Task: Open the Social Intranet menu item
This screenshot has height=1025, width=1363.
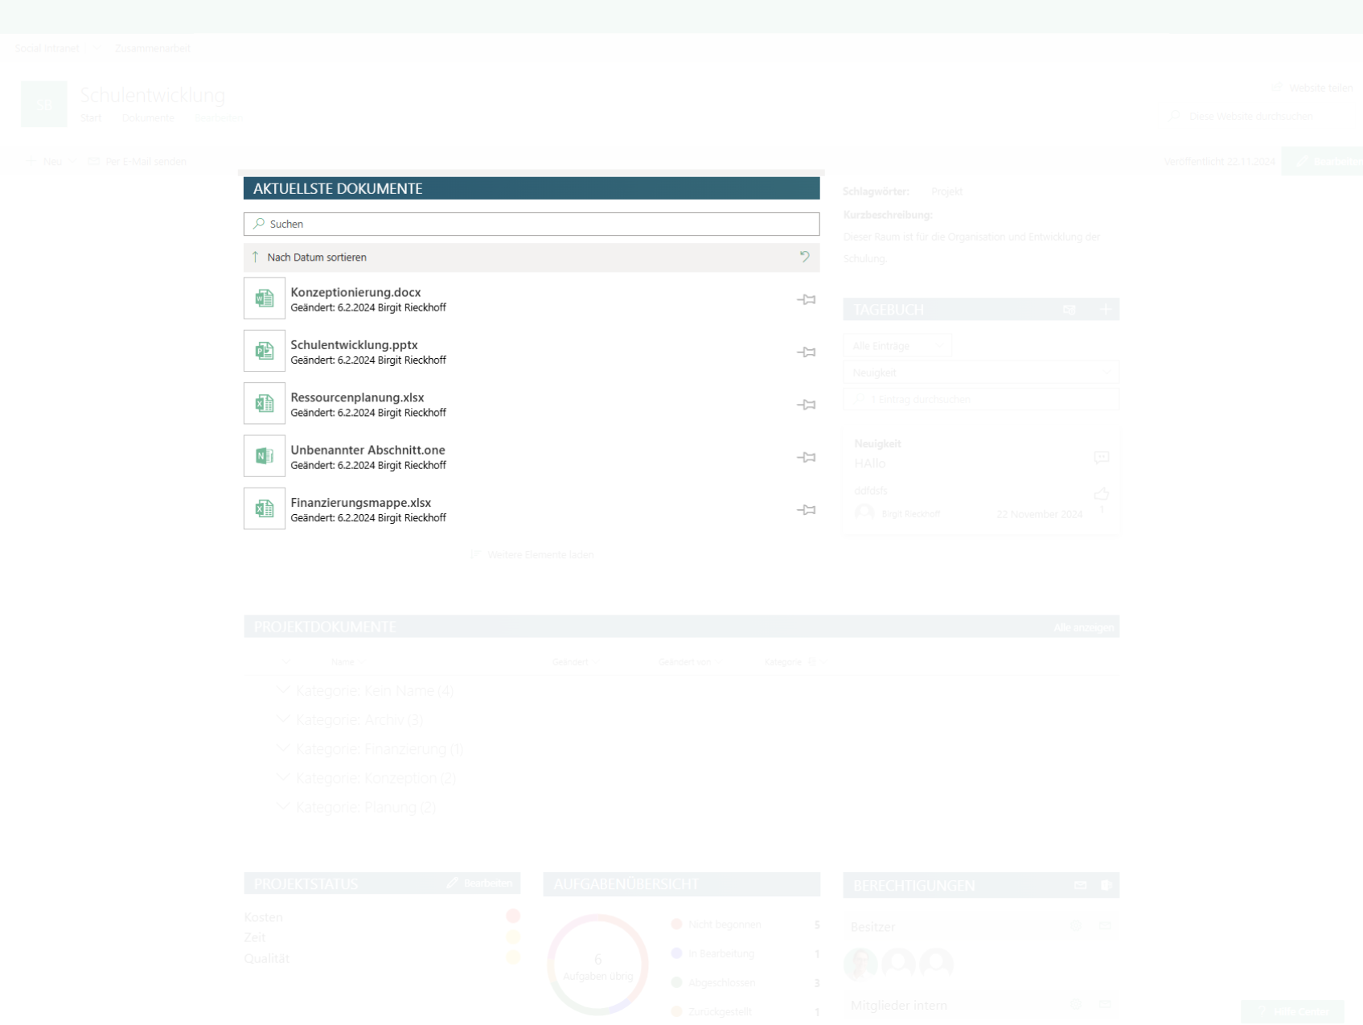Action: click(47, 48)
